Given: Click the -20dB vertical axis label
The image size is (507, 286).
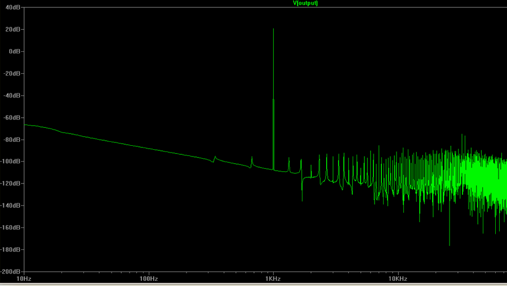Looking at the screenshot, I should click(x=12, y=73).
